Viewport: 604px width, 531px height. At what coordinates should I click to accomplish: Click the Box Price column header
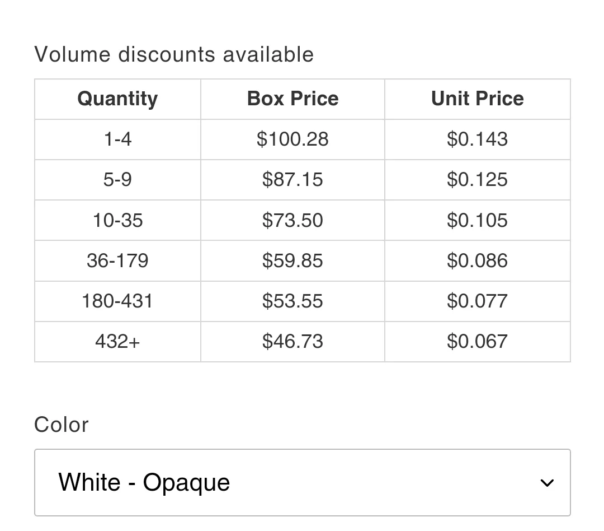click(292, 99)
